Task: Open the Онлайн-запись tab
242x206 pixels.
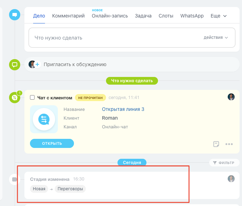Action: coord(110,16)
